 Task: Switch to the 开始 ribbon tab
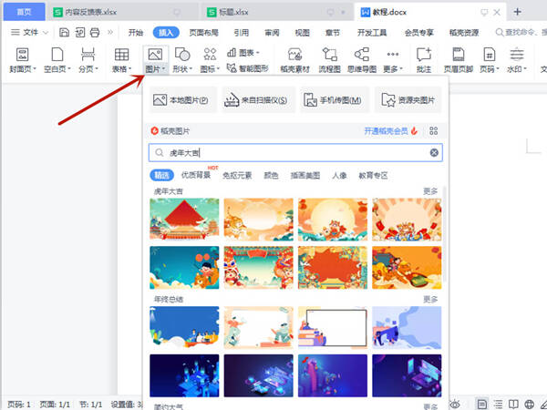tap(135, 33)
